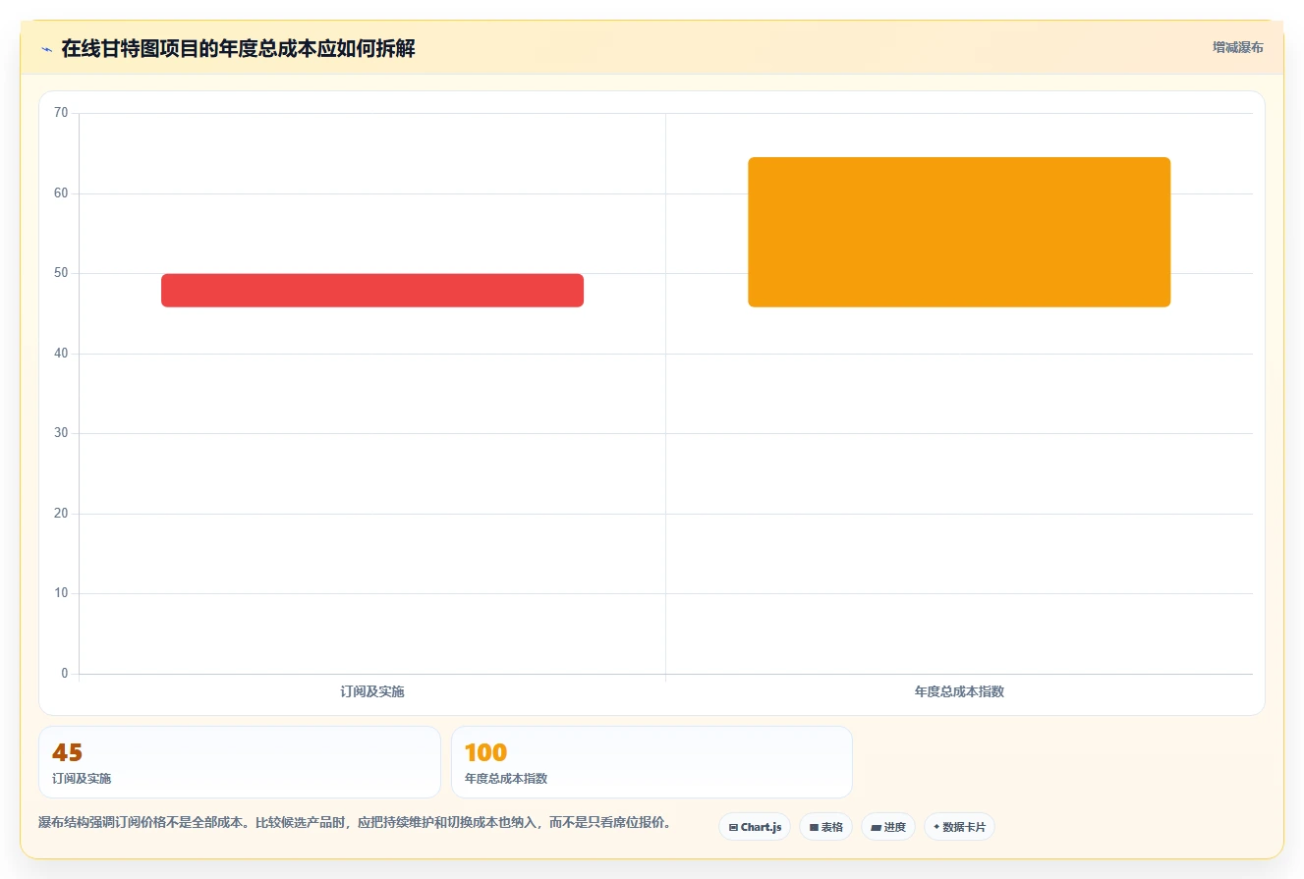Click the lightning icon beside the title

coord(46,49)
